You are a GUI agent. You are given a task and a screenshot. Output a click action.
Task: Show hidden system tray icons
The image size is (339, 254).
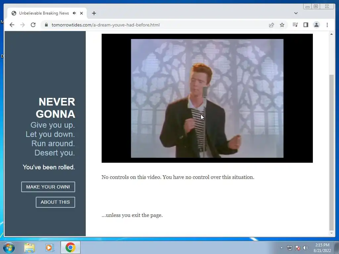pos(281,248)
